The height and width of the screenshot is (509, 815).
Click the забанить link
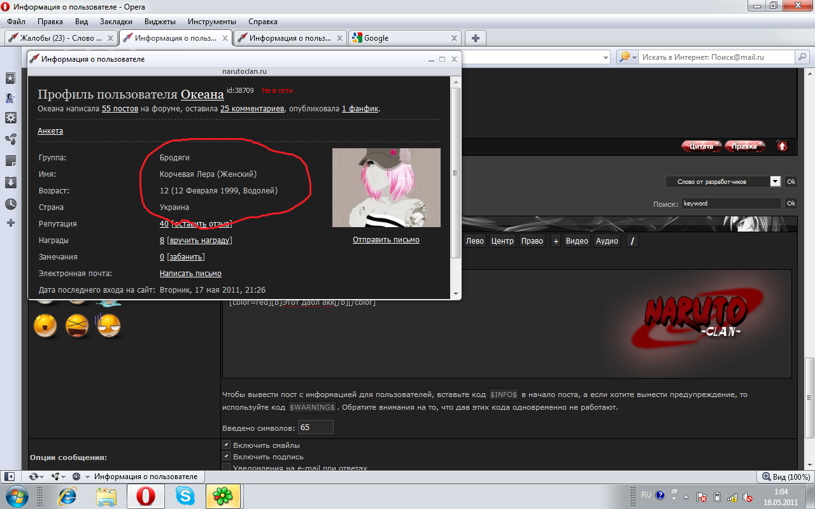(186, 257)
